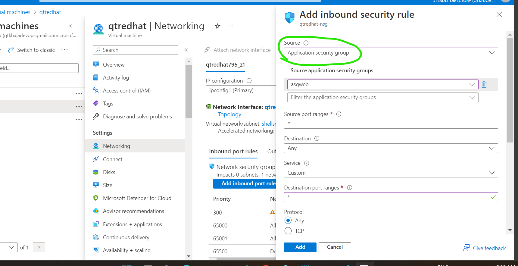Delete the asgweb security group entry

point(484,84)
